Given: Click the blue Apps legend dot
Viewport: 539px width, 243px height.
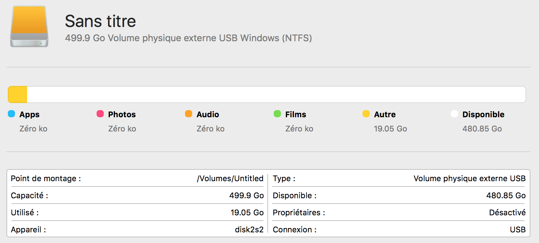Looking at the screenshot, I should tap(11, 114).
